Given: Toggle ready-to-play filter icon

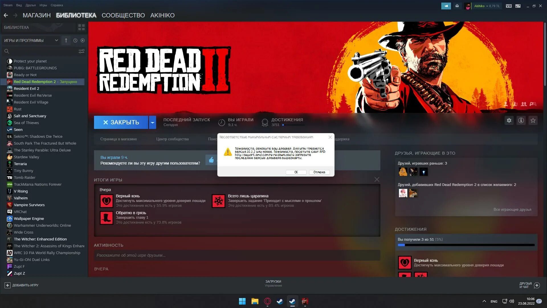Looking at the screenshot, I should point(83,40).
